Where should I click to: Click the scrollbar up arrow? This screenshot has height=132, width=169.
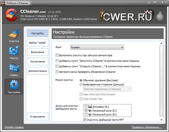click(161, 43)
